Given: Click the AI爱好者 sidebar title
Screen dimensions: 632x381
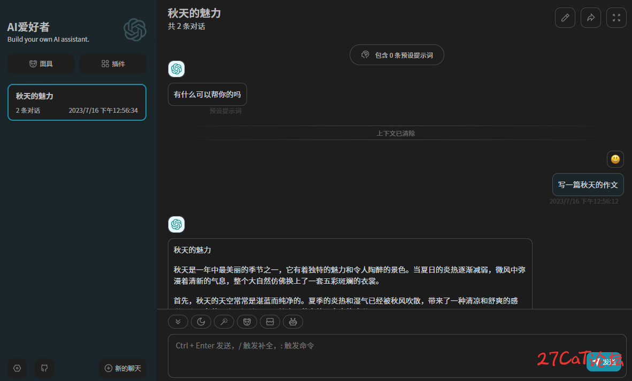Looking at the screenshot, I should (28, 27).
